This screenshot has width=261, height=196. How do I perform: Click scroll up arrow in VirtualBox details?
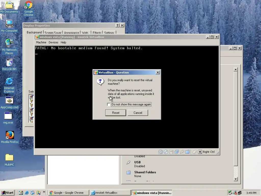tap(236, 69)
